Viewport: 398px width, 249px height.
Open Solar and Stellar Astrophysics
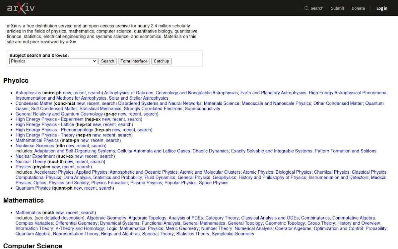pyautogui.click(x=139, y=98)
